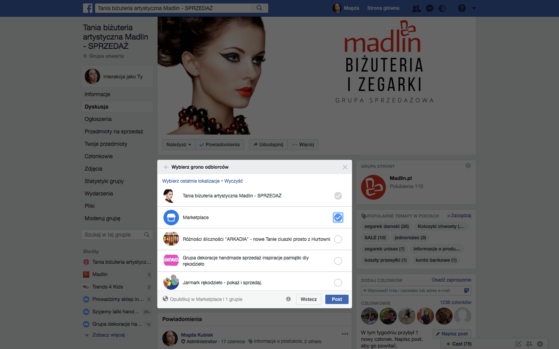This screenshot has height=349, width=559.
Task: Click the Facebook logo icon
Action: click(x=88, y=8)
